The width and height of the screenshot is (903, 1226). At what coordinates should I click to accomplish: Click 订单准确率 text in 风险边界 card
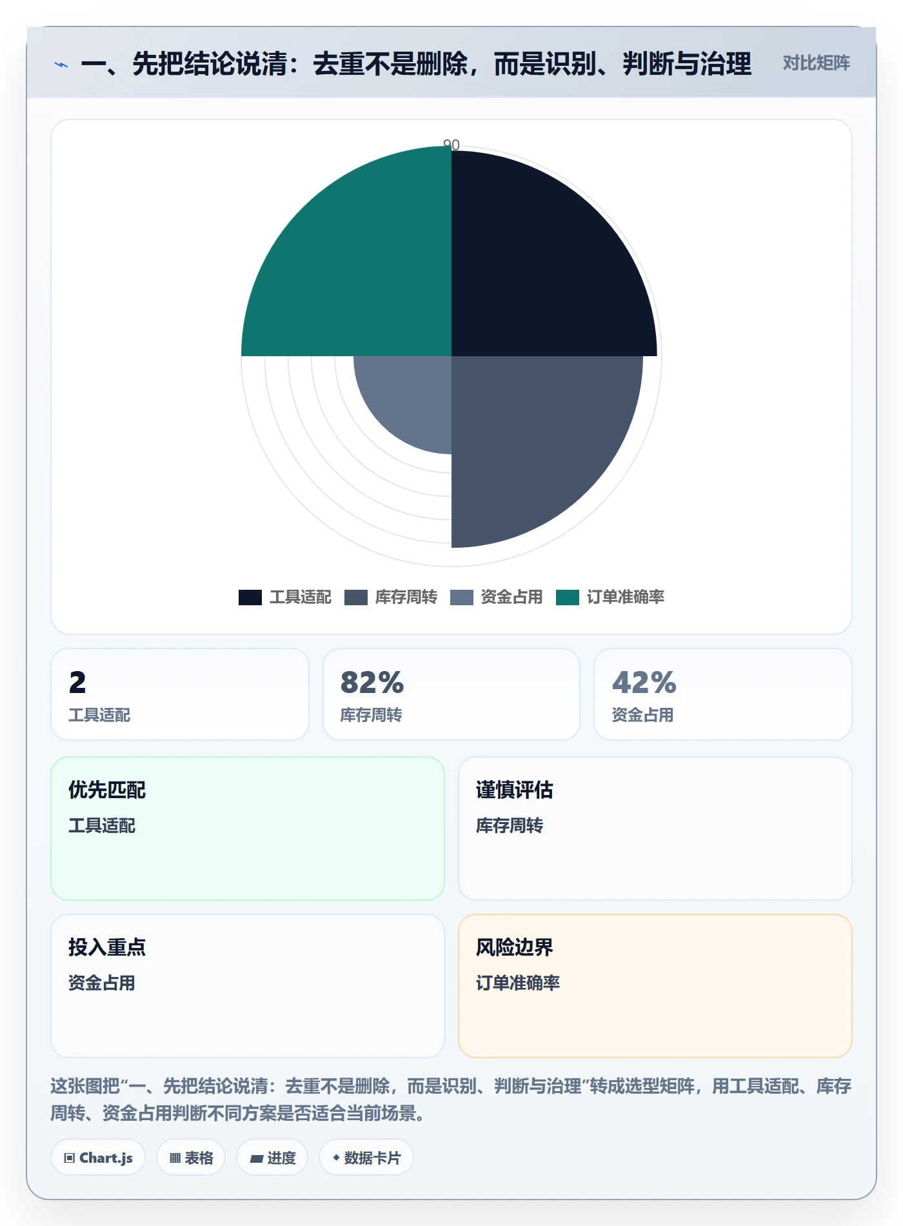click(518, 983)
